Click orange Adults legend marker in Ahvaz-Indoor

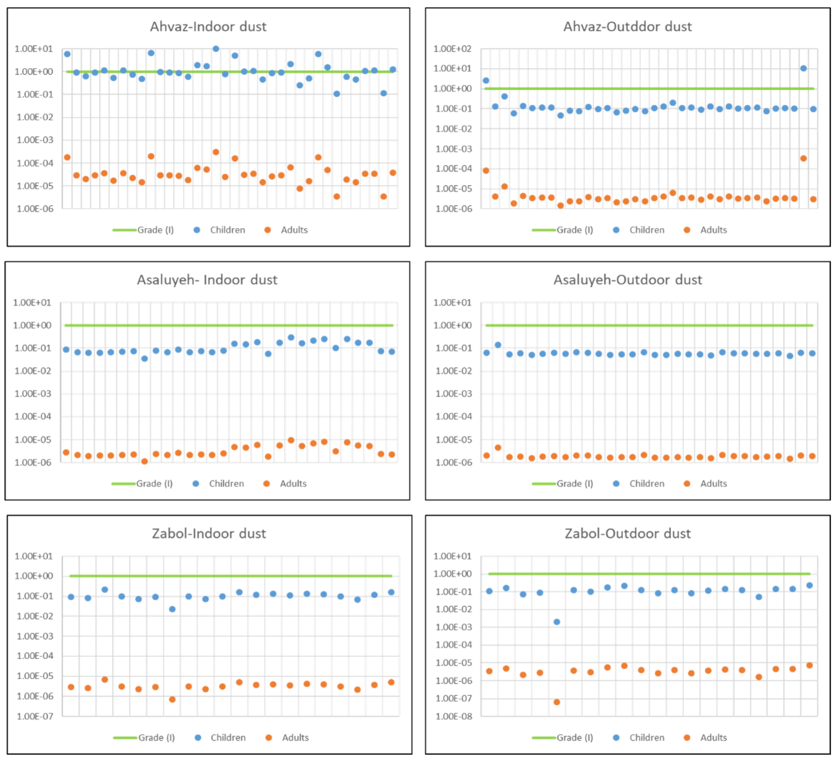tap(267, 230)
